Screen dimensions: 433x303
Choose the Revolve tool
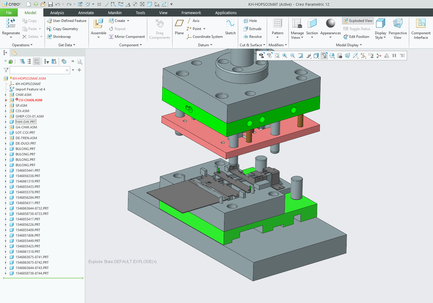[x=252, y=37]
